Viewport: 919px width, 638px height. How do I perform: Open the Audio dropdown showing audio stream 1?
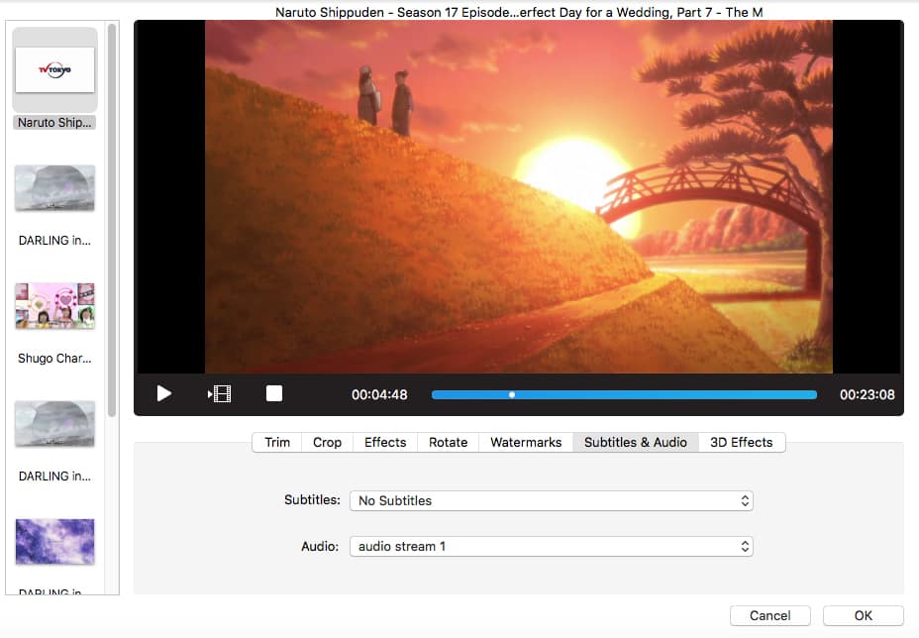(551, 546)
